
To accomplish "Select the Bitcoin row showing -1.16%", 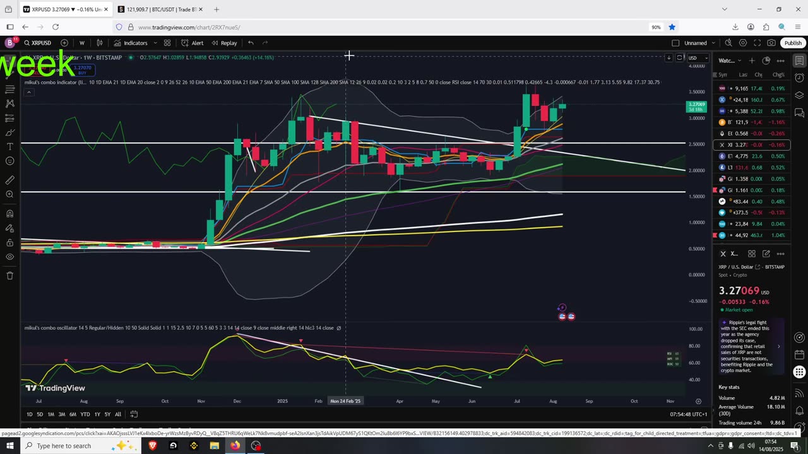I will point(752,122).
